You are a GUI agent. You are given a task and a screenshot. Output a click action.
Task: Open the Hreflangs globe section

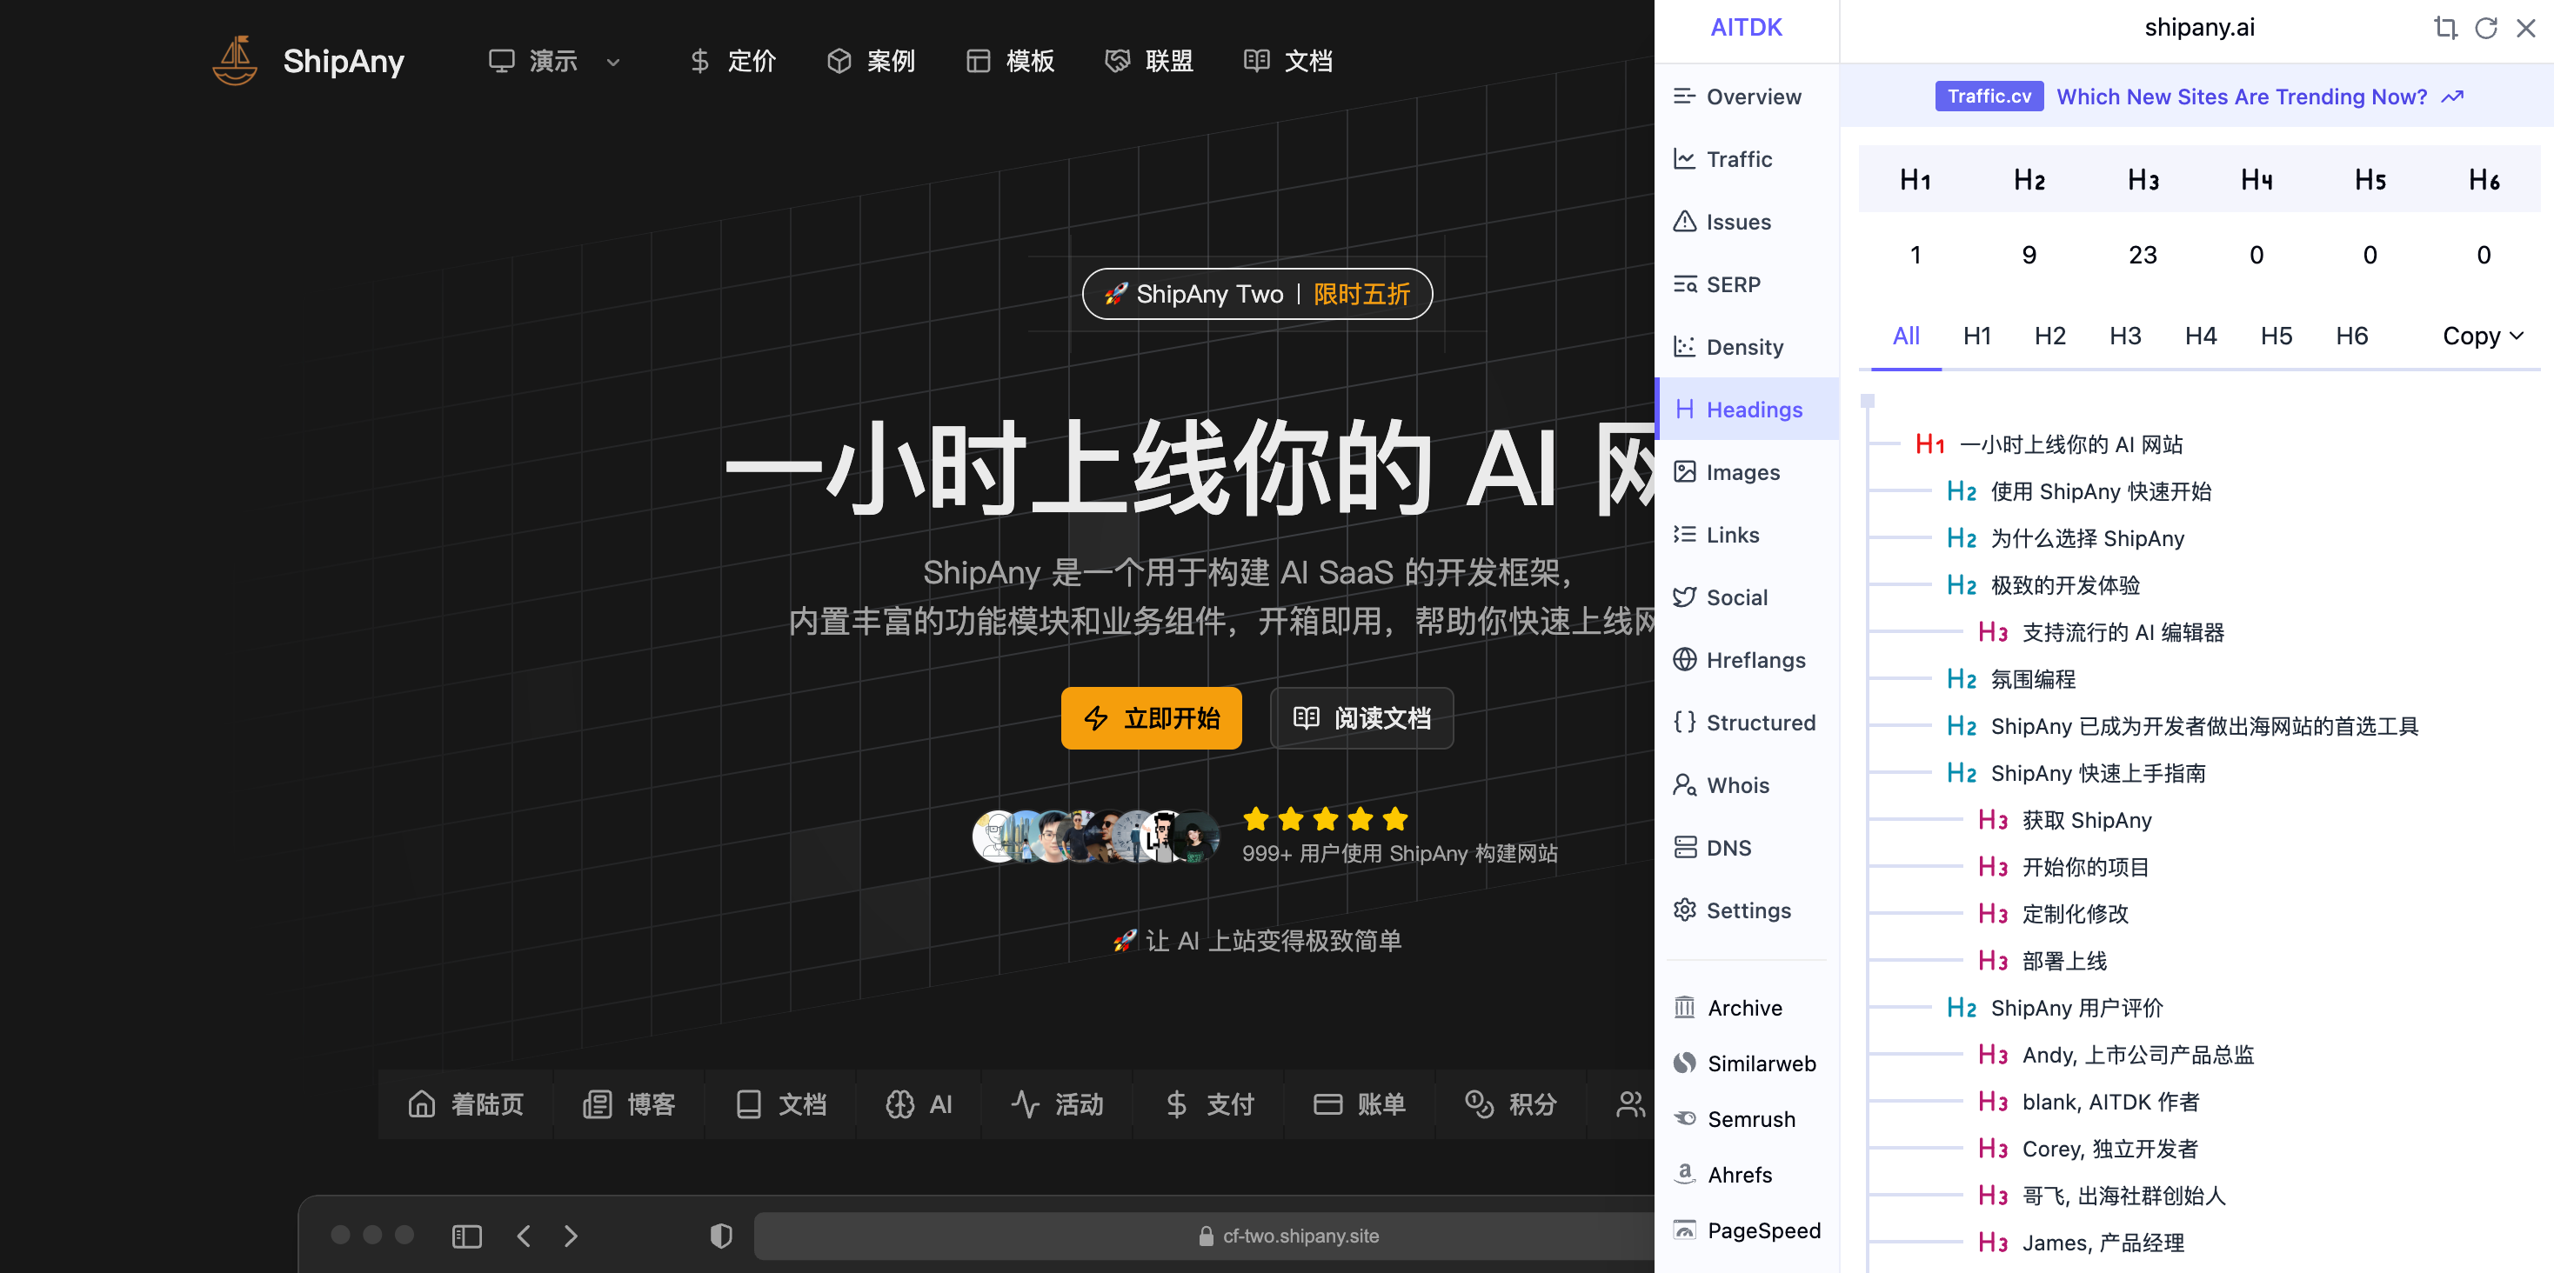tap(1754, 659)
